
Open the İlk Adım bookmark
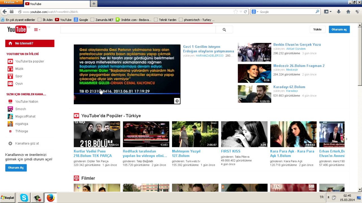(45, 20)
